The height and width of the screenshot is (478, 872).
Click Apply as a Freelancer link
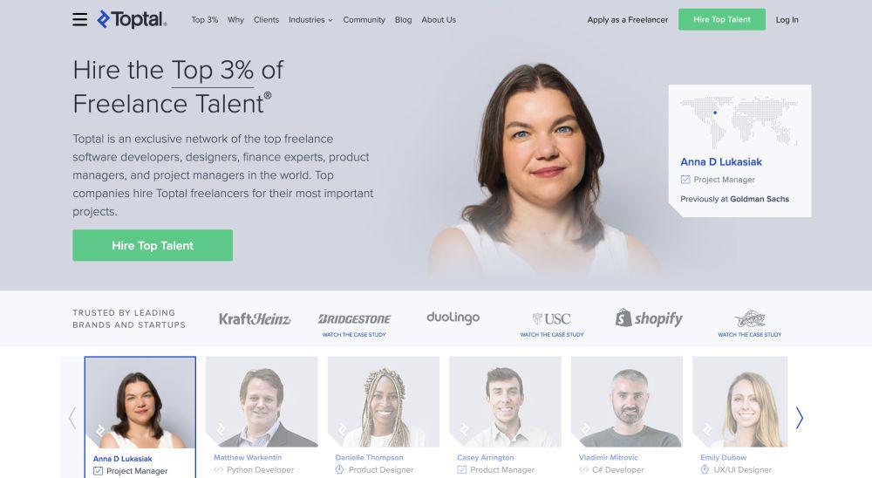tap(627, 19)
